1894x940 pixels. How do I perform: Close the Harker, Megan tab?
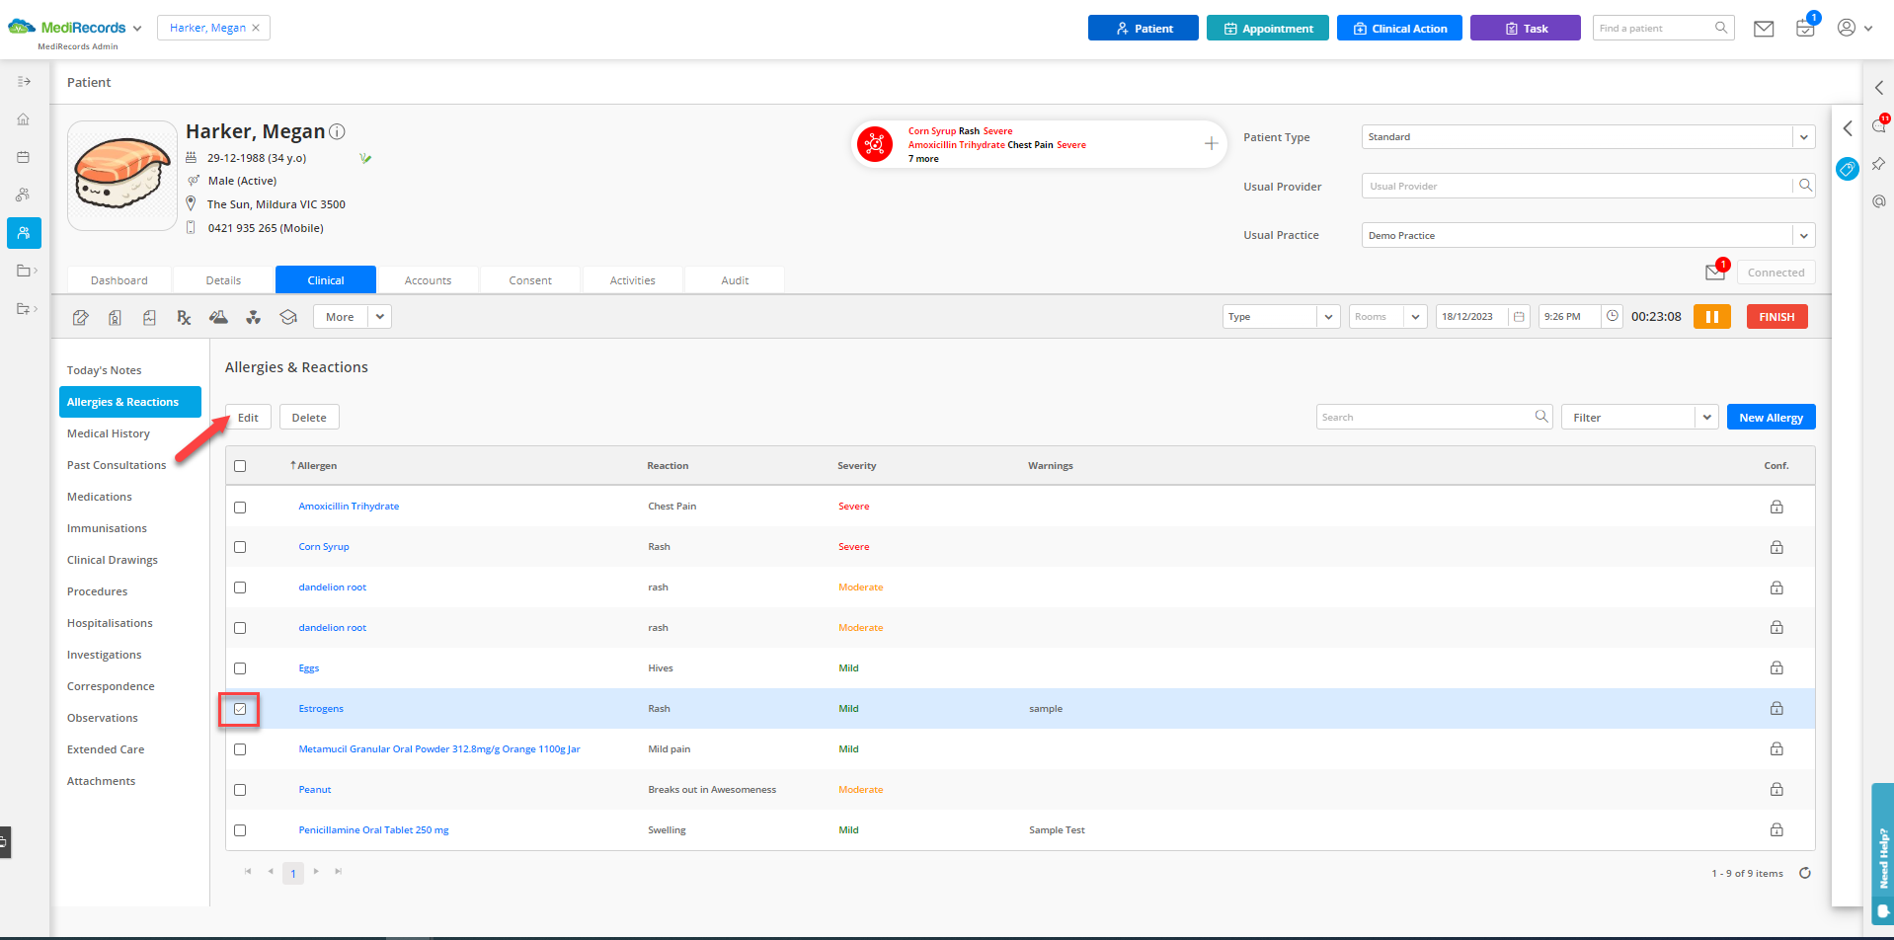pyautogui.click(x=256, y=28)
